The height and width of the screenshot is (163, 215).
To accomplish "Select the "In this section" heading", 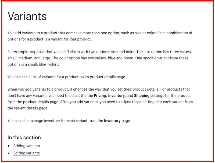I will click(24, 137).
